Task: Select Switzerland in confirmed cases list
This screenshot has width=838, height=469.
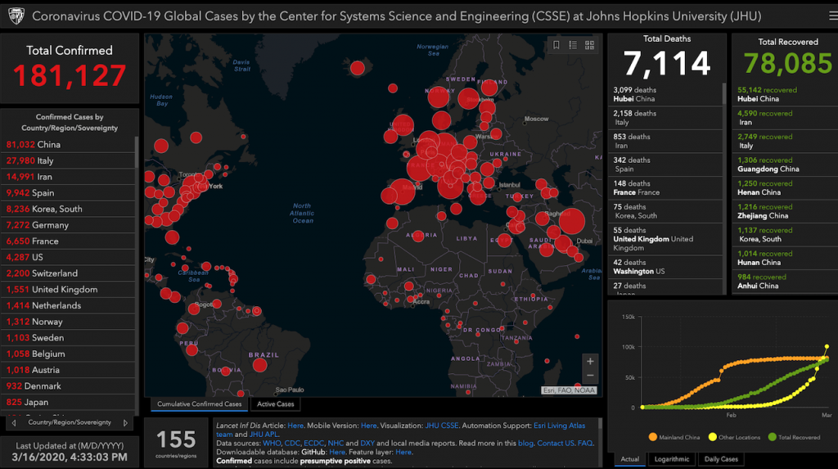Action: (x=68, y=273)
